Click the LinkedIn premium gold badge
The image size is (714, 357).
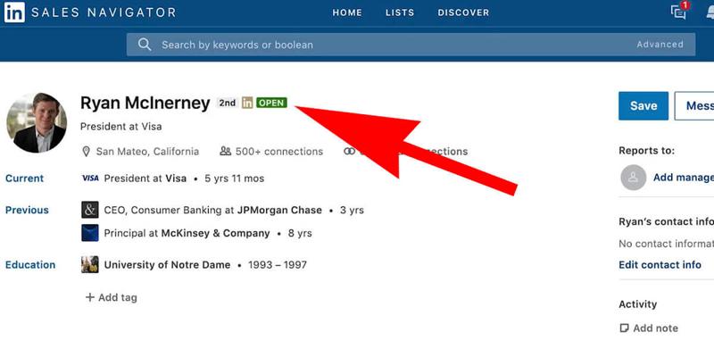coord(247,103)
